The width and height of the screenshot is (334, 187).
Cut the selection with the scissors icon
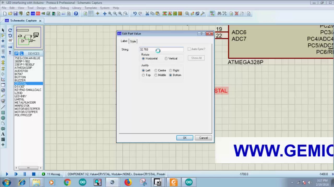(x=147, y=14)
